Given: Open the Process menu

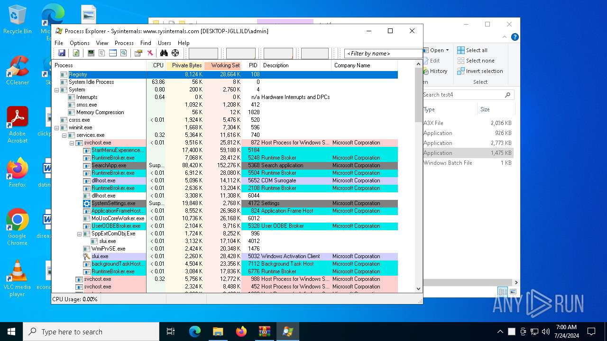Looking at the screenshot, I should tap(124, 43).
